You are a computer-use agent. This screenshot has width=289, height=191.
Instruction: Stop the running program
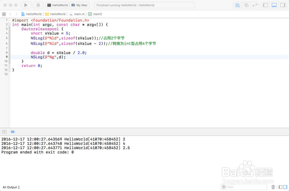click(38, 5)
